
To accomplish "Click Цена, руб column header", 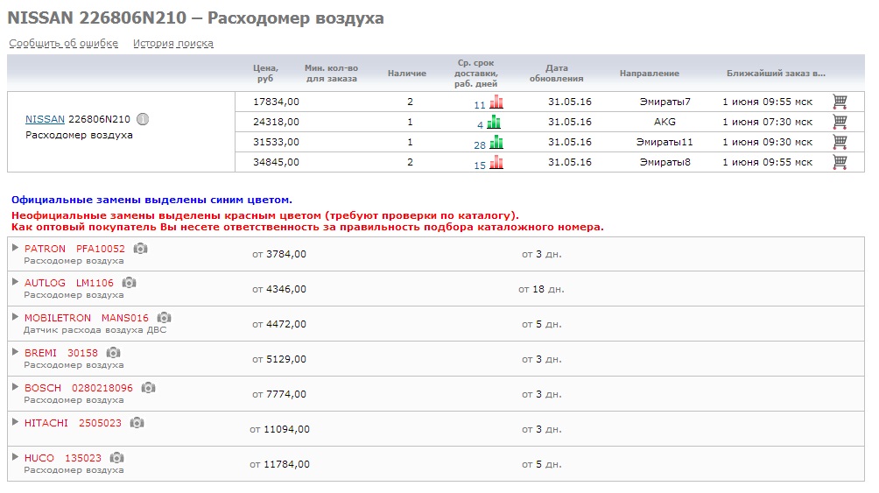I will click(x=266, y=73).
